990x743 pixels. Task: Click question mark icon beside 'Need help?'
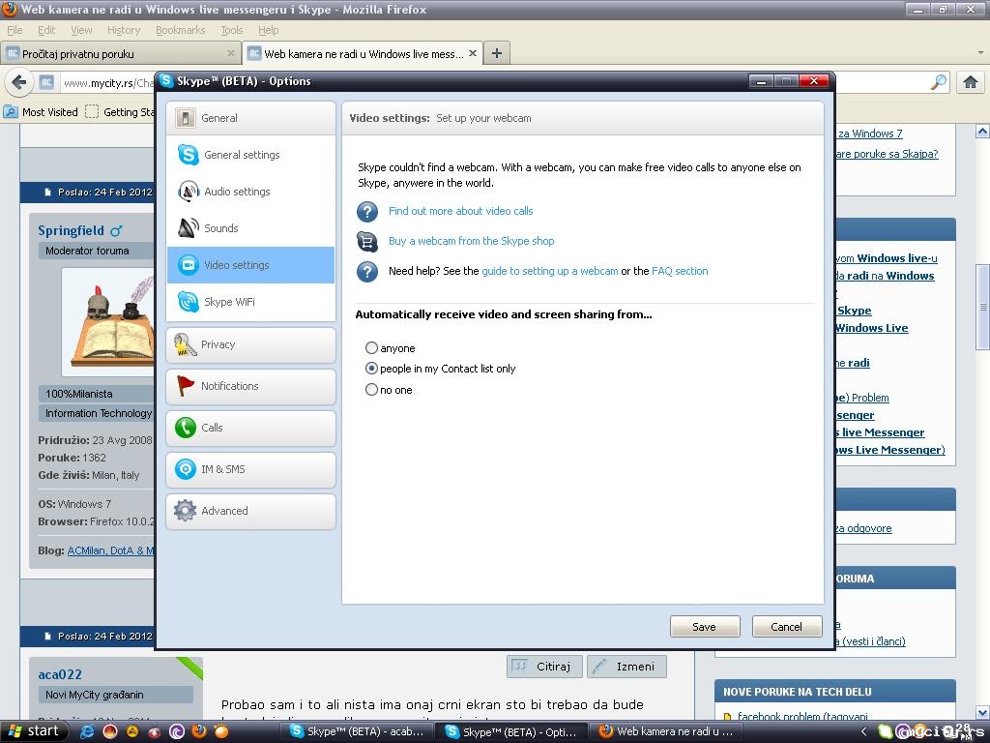(x=367, y=272)
